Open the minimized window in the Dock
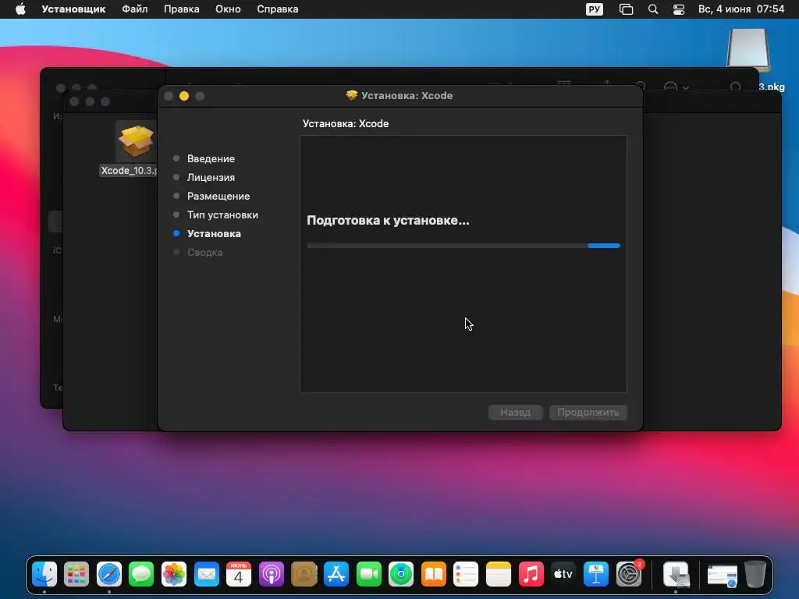The image size is (799, 599). (x=722, y=576)
